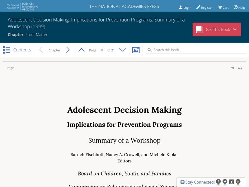Click inside the page number field
The image size is (249, 187).
tap(102, 50)
